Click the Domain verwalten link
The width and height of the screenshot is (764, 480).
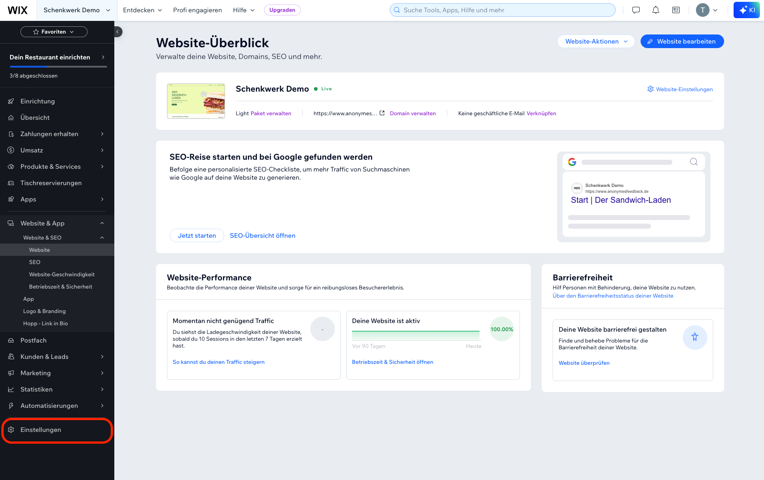(x=413, y=113)
